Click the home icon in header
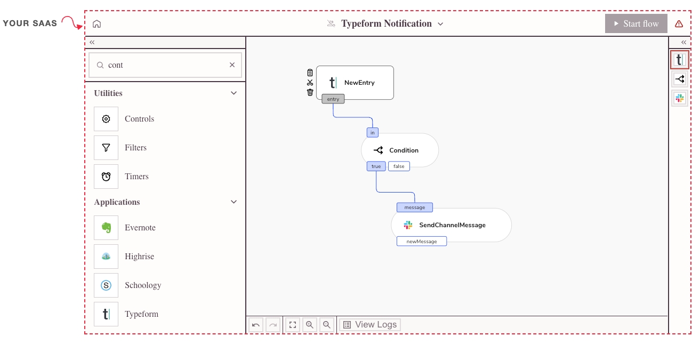The height and width of the screenshot is (344, 700). tap(96, 24)
